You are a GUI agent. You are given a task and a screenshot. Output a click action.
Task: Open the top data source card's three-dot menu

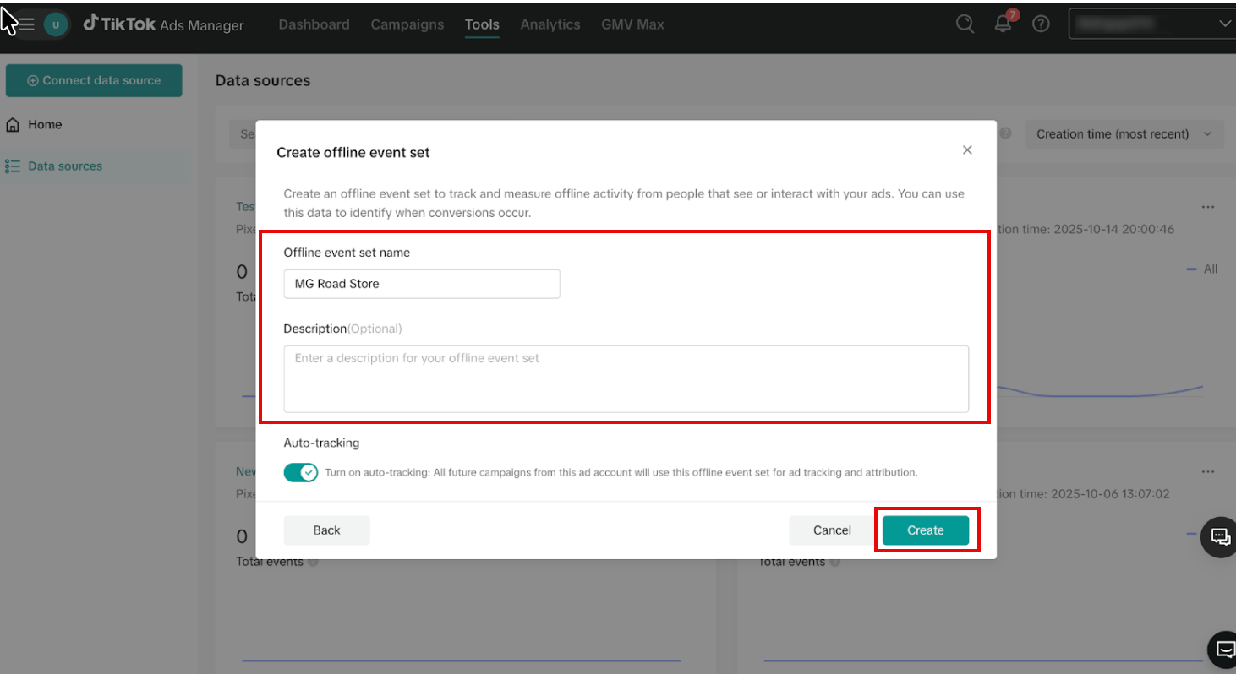point(1208,207)
